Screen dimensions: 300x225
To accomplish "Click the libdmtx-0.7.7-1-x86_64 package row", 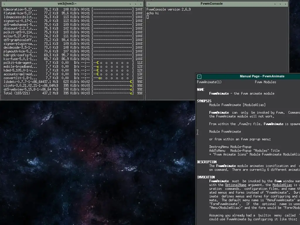I will [x=73, y=82].
